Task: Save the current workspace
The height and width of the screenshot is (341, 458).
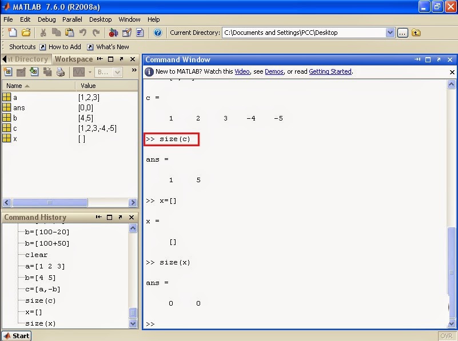Action: pyautogui.click(x=46, y=73)
